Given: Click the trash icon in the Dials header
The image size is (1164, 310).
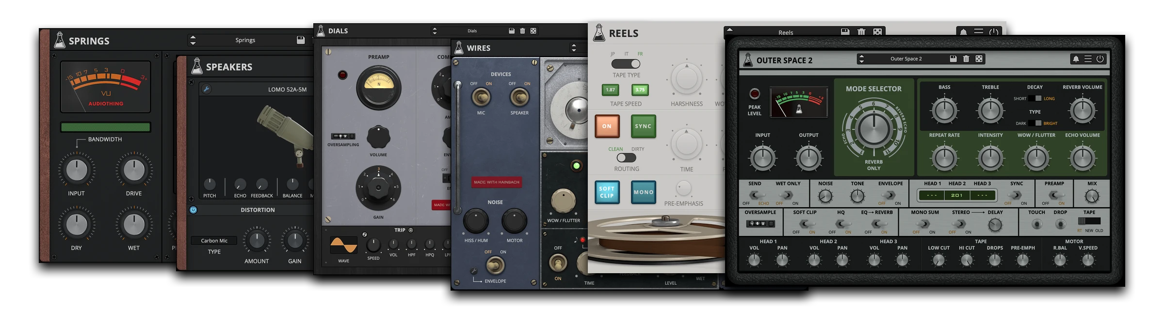Looking at the screenshot, I should [x=522, y=31].
